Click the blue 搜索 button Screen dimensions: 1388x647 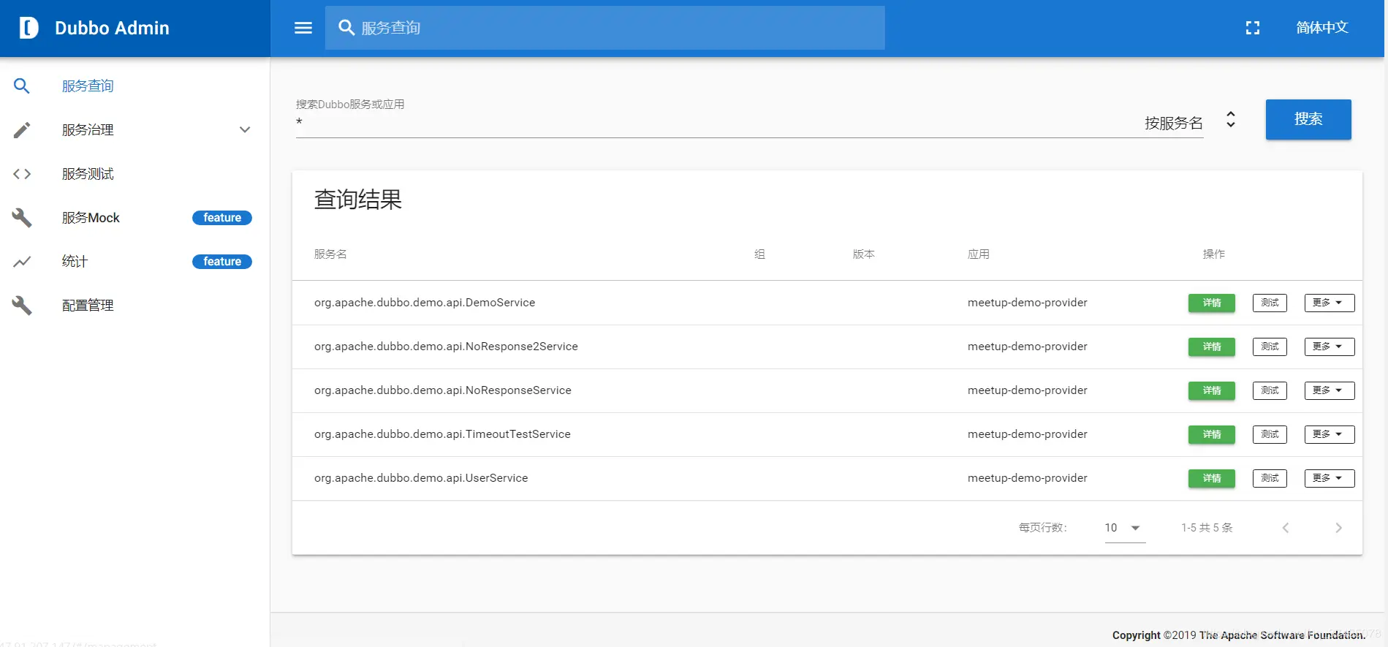(x=1308, y=119)
